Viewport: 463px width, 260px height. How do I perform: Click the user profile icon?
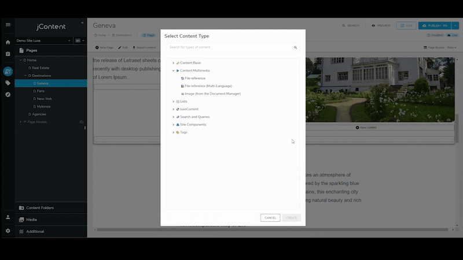pos(8,217)
